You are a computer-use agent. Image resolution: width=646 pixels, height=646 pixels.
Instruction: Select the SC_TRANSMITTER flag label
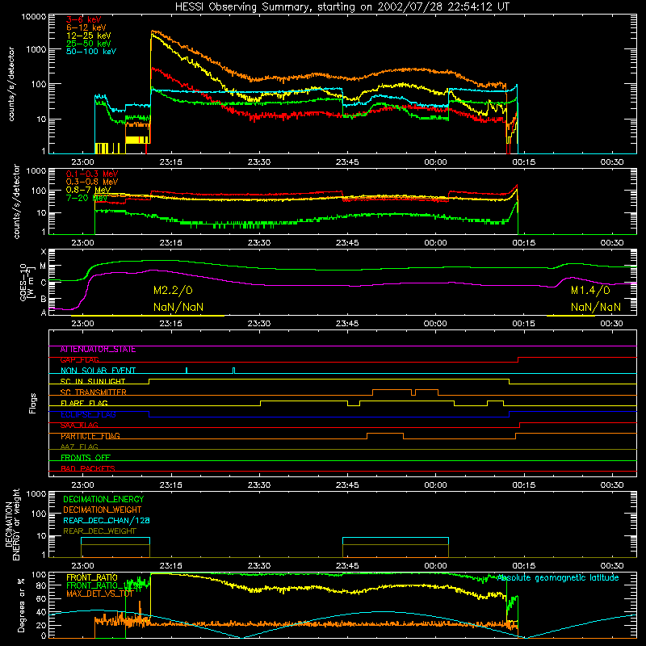point(93,392)
